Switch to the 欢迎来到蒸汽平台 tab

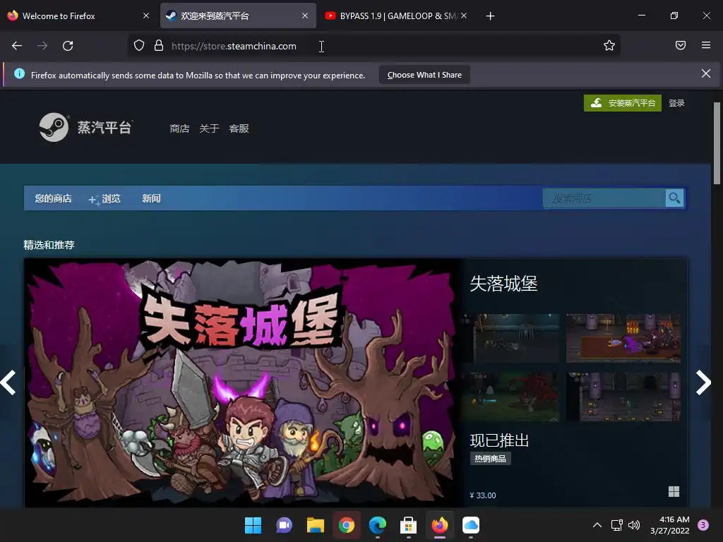click(238, 16)
